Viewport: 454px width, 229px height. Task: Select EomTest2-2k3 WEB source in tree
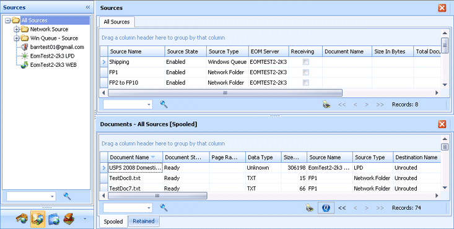pos(53,65)
